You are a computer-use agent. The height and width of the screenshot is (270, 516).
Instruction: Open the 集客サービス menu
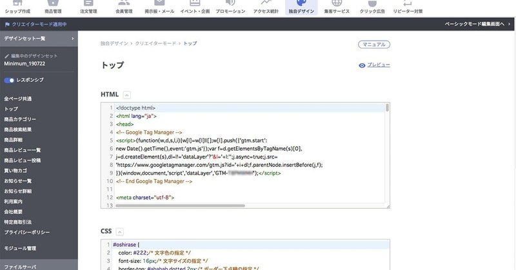click(x=337, y=7)
